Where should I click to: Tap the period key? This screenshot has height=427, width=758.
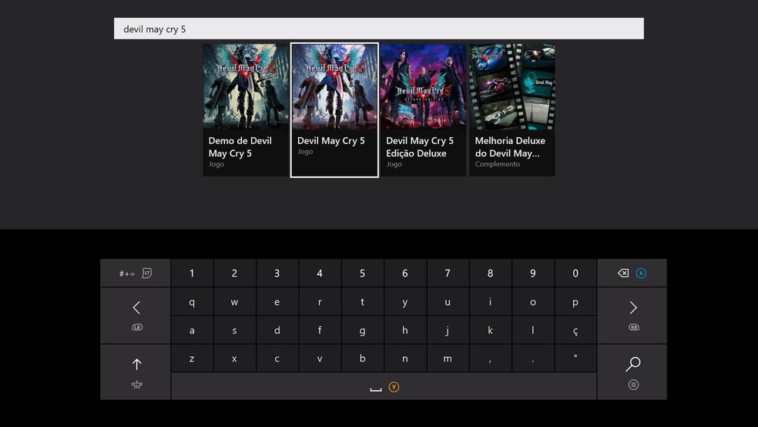(533, 358)
